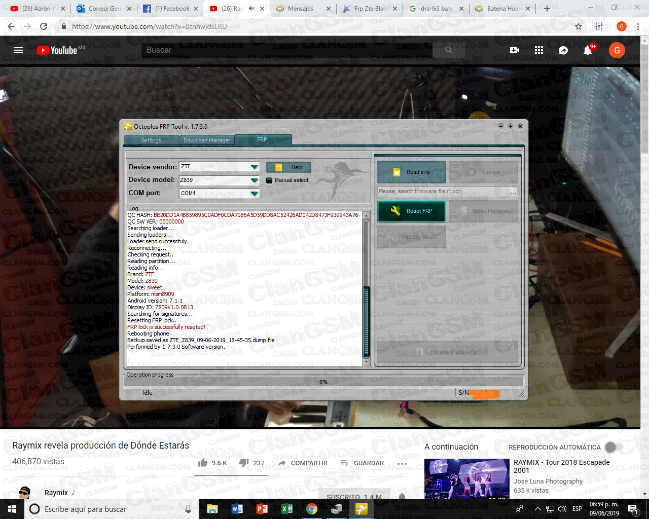Switch to the Correo browser tab
This screenshot has height=519, width=649.
[104, 8]
